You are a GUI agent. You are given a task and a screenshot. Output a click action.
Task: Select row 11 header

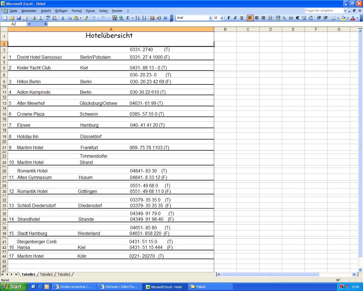[x=4, y=92]
